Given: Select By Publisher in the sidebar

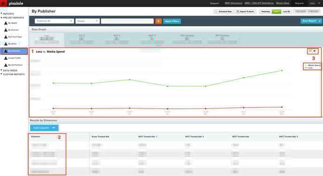Looking at the screenshot, I should [x=15, y=51].
